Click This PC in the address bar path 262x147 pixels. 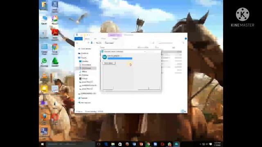pos(98,43)
